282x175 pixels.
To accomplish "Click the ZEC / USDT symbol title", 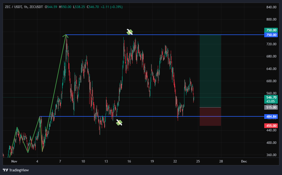I will point(14,7).
